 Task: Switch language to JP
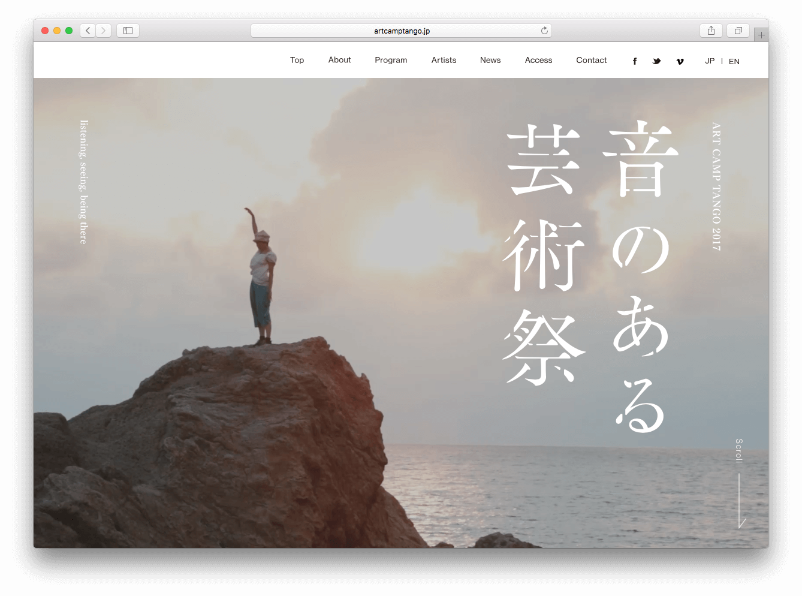click(710, 61)
